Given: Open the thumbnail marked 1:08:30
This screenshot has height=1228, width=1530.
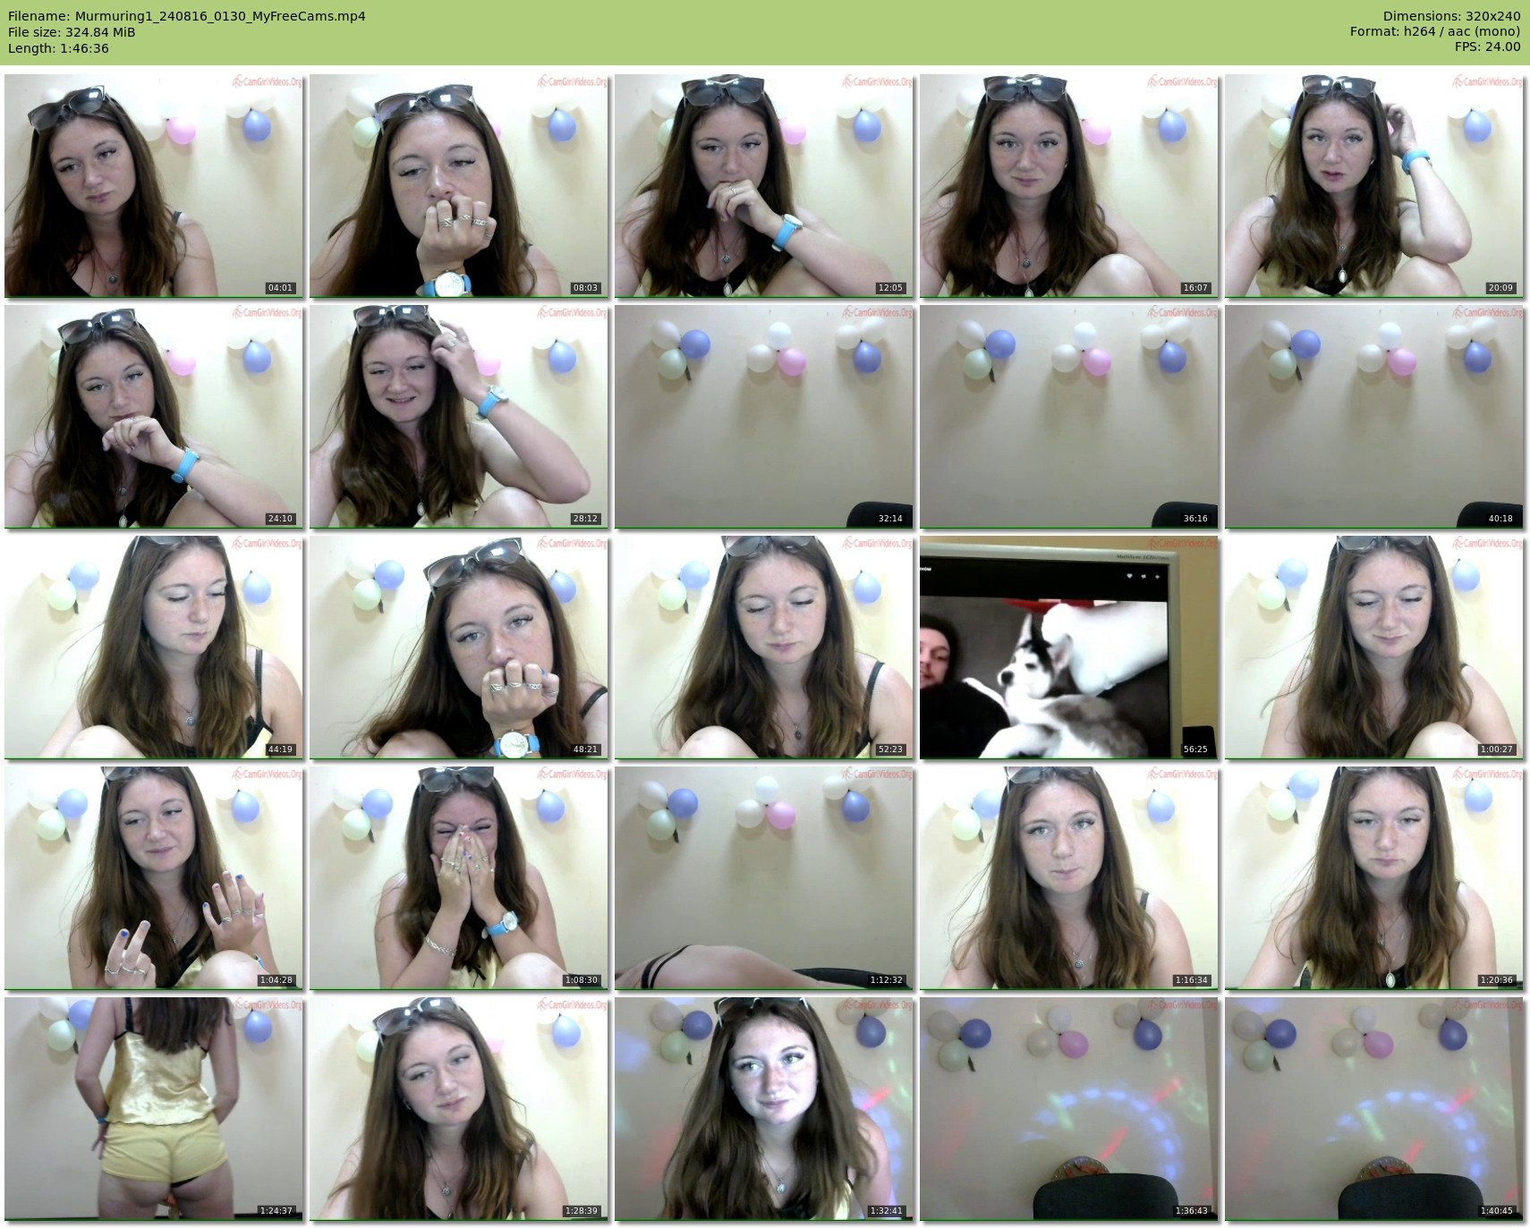Looking at the screenshot, I should tap(459, 877).
